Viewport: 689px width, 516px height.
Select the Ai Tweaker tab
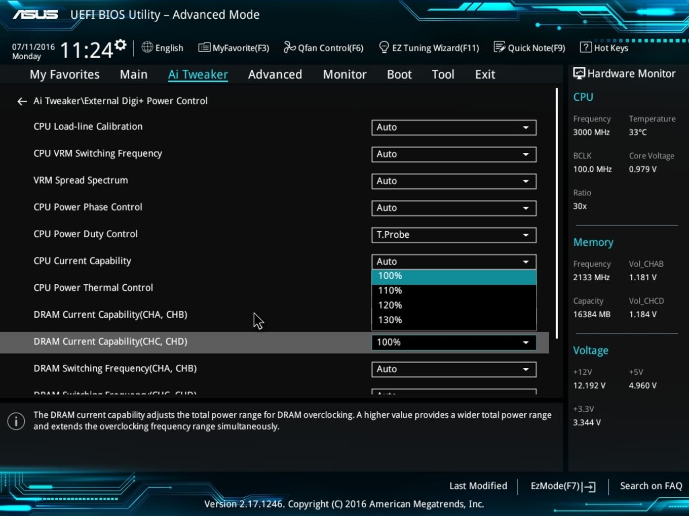[x=198, y=74]
